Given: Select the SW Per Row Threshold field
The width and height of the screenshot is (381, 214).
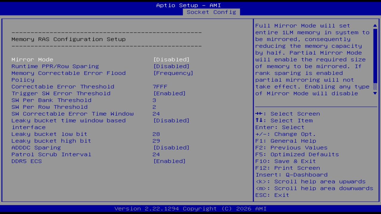Looking at the screenshot, I should 49,107.
